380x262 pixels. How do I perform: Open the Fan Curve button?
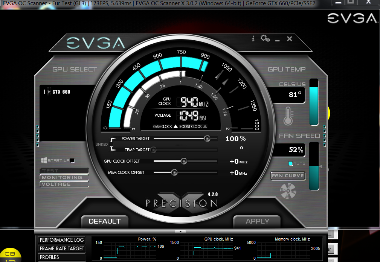288,176
